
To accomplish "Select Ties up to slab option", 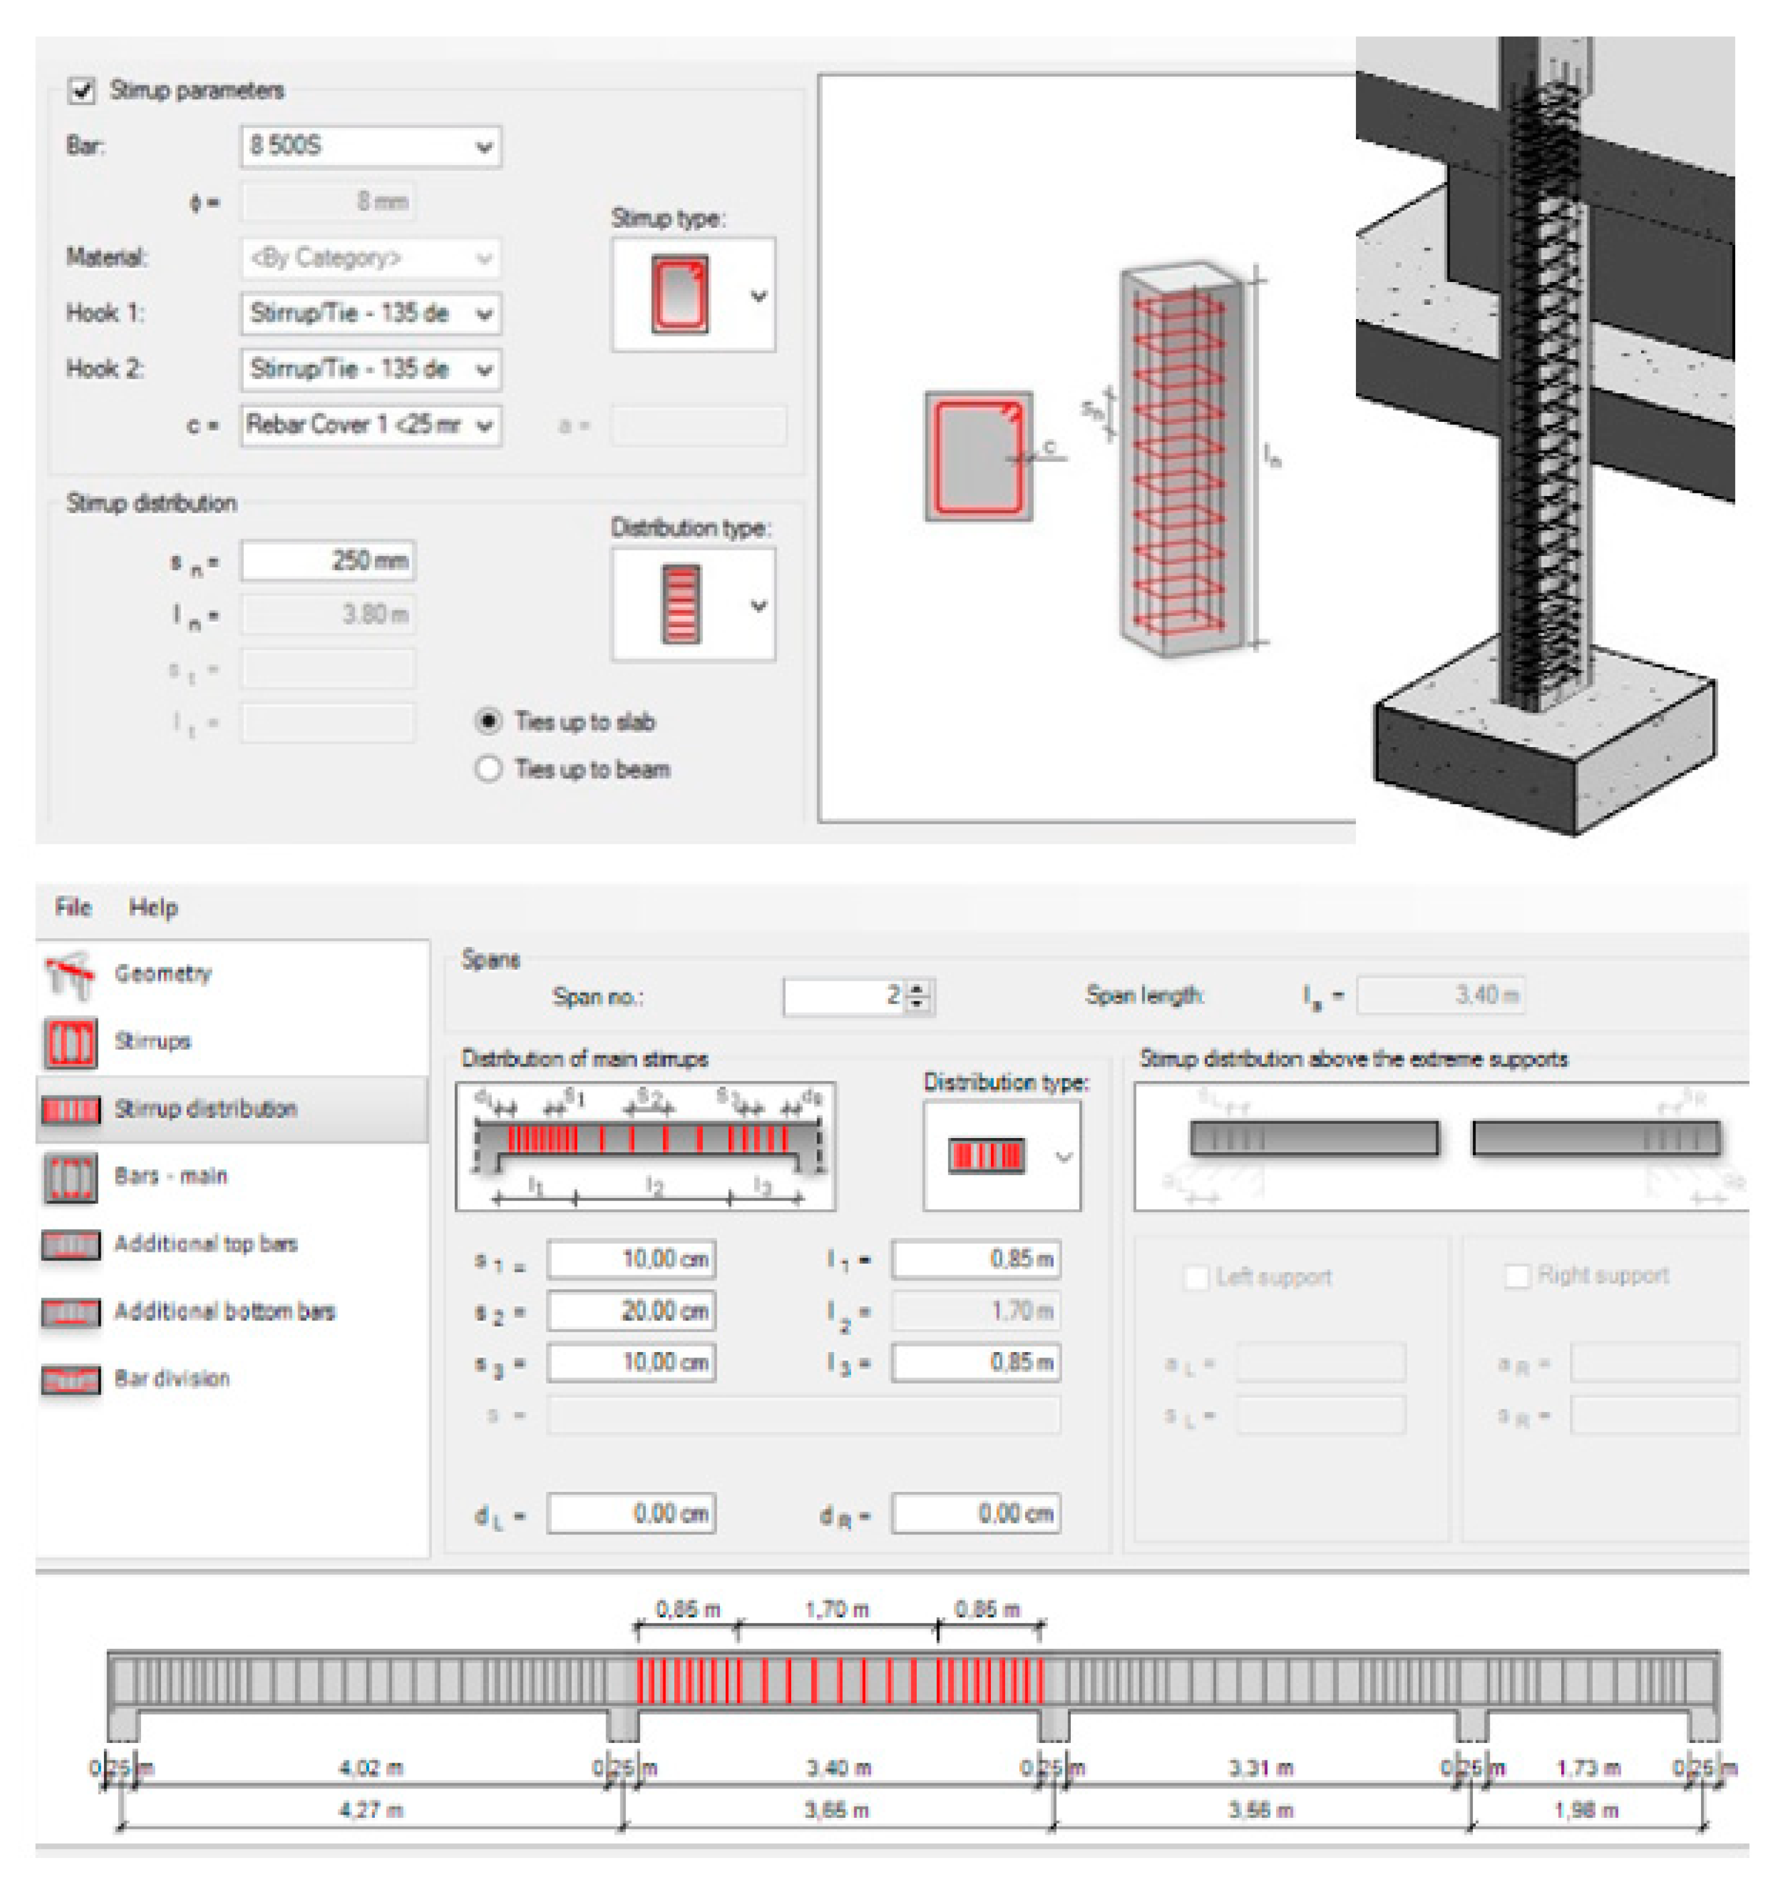I will [x=489, y=722].
